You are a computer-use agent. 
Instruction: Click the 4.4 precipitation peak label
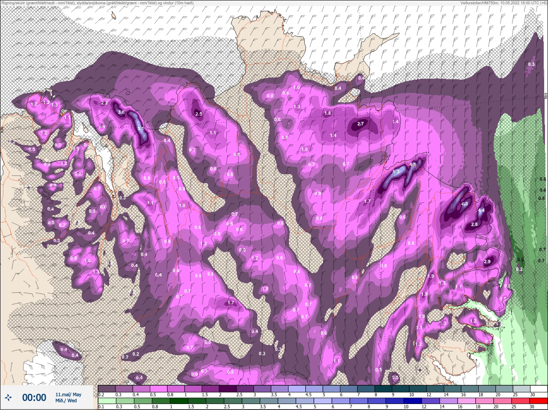point(481,210)
